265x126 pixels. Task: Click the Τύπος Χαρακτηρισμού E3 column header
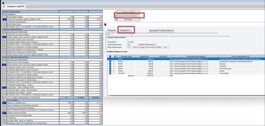coord(241,56)
